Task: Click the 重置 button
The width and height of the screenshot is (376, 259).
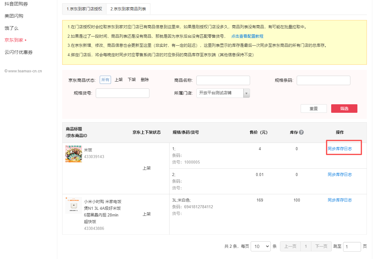Action: (314, 109)
